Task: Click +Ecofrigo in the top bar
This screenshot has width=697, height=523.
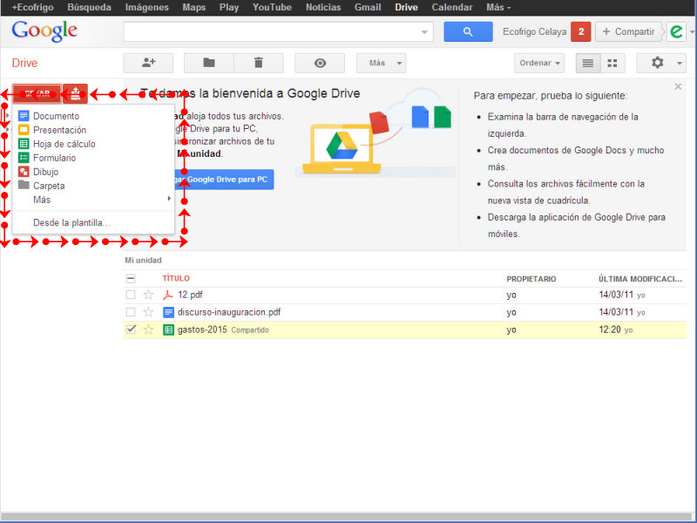Action: point(32,8)
